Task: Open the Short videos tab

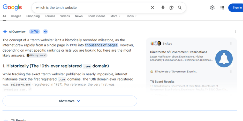Action: click(96, 16)
